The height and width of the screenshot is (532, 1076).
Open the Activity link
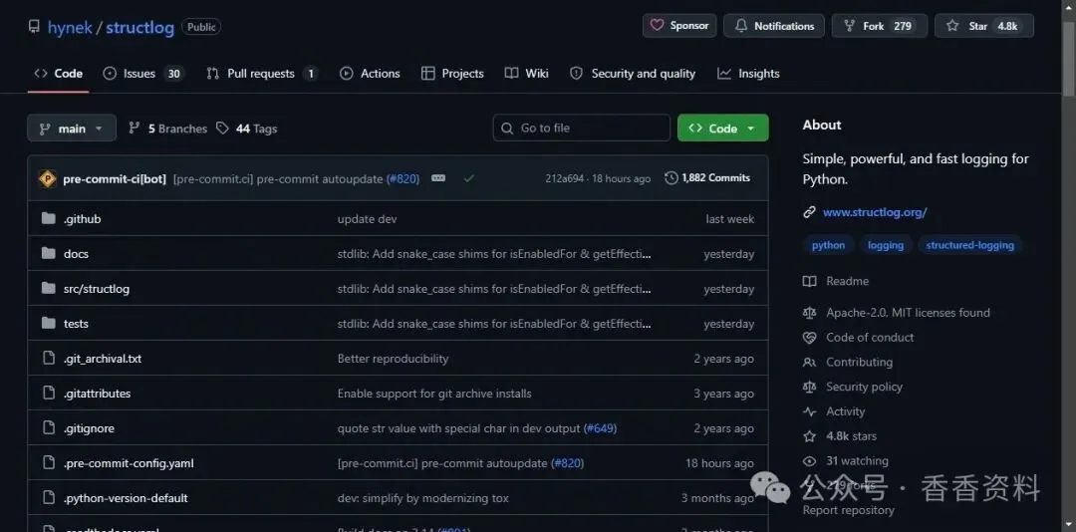pyautogui.click(x=834, y=411)
